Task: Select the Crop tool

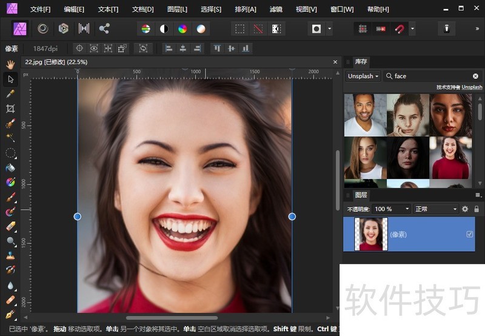Action: (x=10, y=109)
